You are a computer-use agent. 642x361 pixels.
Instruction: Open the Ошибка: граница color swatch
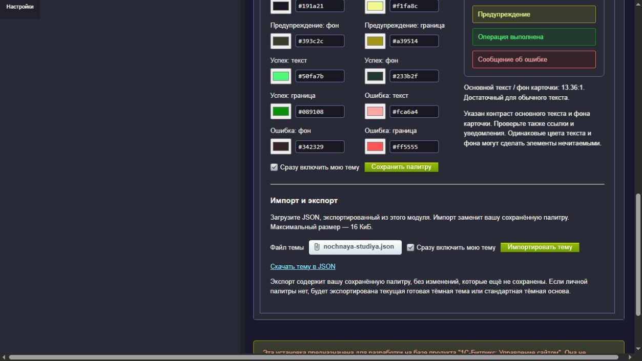click(375, 146)
